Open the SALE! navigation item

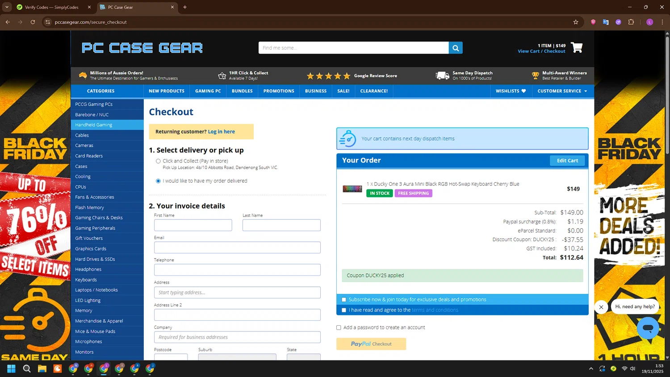[343, 91]
